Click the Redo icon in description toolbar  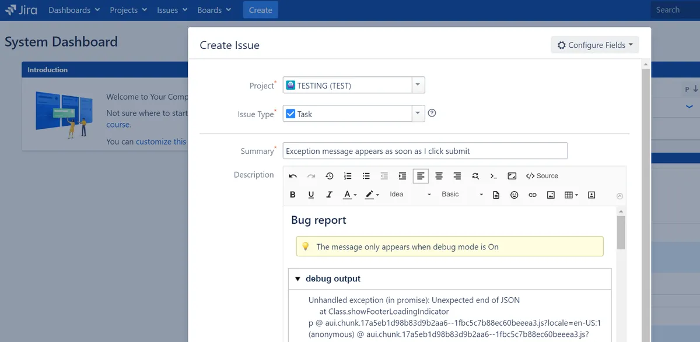click(x=311, y=176)
